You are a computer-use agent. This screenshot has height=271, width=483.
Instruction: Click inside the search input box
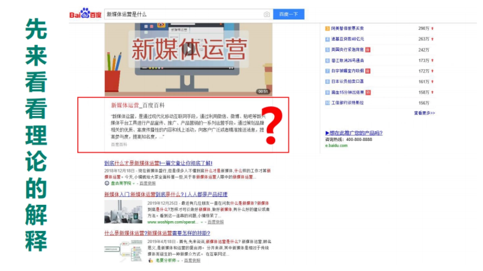tap(181, 14)
